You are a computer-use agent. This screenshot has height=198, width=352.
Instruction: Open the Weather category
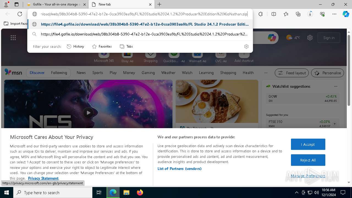[168, 73]
